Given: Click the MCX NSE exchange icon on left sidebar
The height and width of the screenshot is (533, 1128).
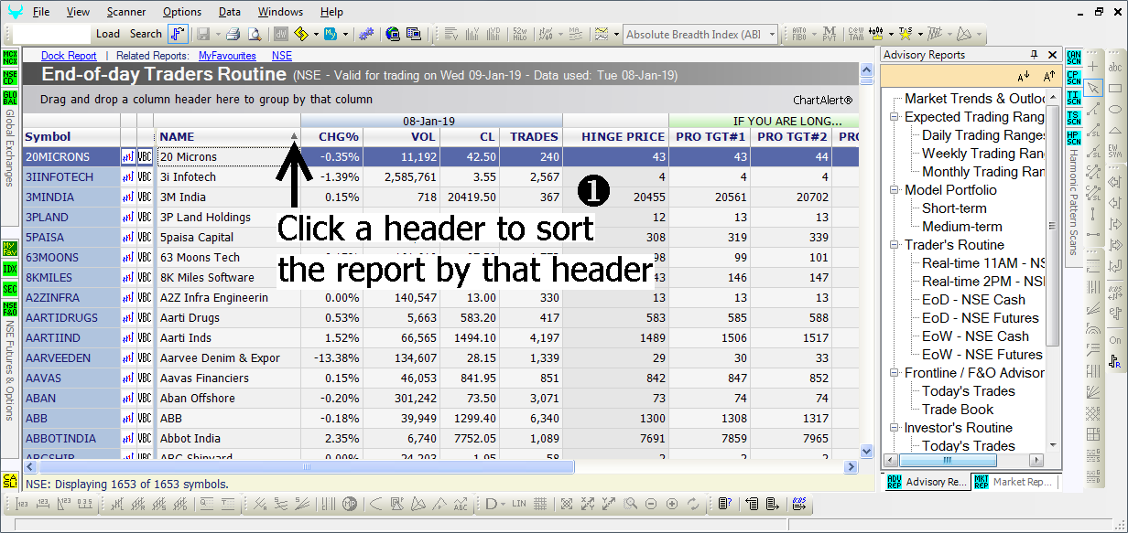Looking at the screenshot, I should (10, 59).
